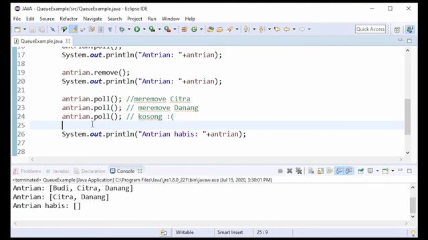Select the QueueExample.java editor tab

point(41,41)
